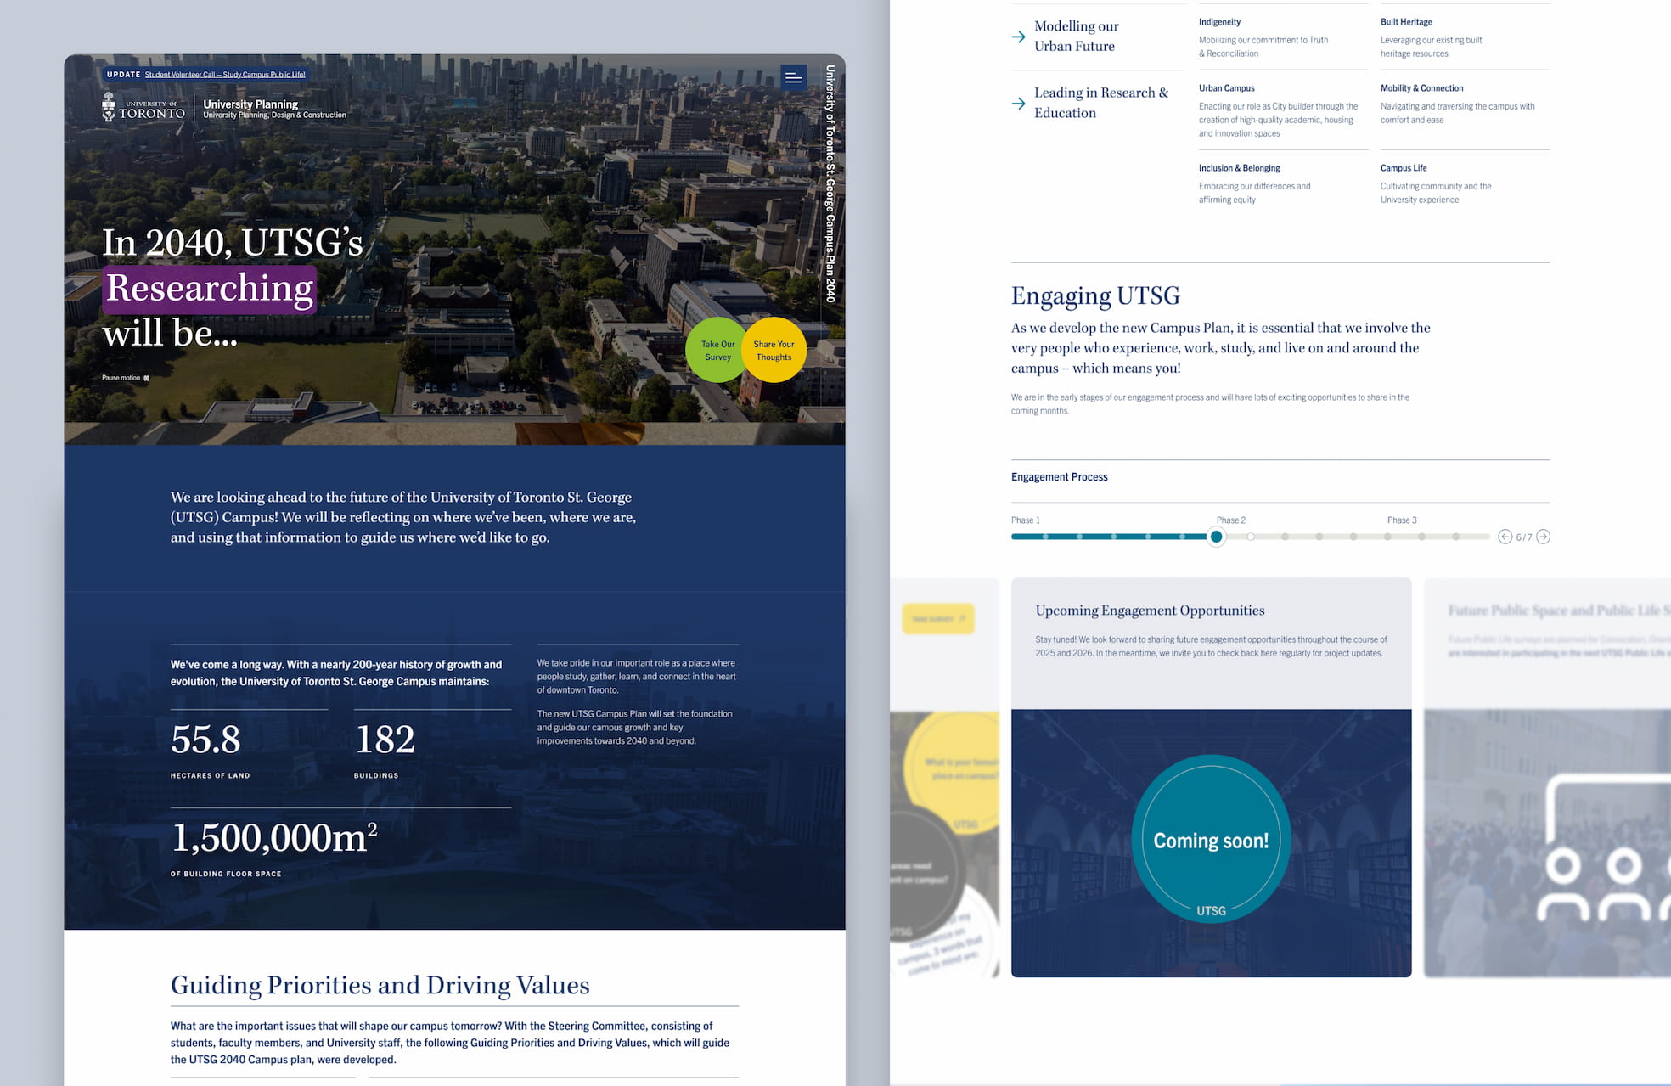Go to previous engagement slide arrow
Image resolution: width=1671 pixels, height=1086 pixels.
click(x=1505, y=537)
